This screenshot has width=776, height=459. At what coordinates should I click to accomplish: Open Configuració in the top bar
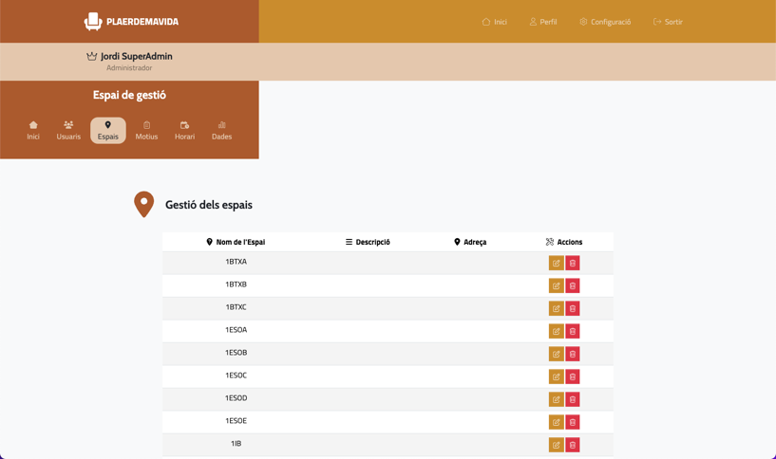coord(605,22)
